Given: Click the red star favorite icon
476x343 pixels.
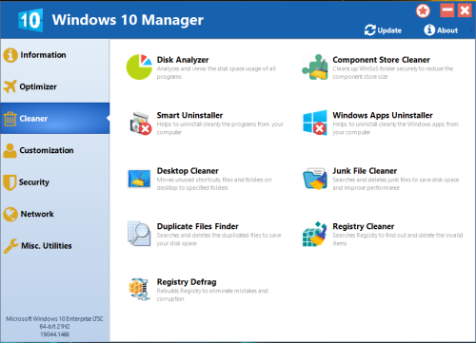Looking at the screenshot, I should tap(423, 11).
